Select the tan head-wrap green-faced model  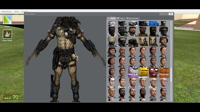pyautogui.click(x=112, y=42)
